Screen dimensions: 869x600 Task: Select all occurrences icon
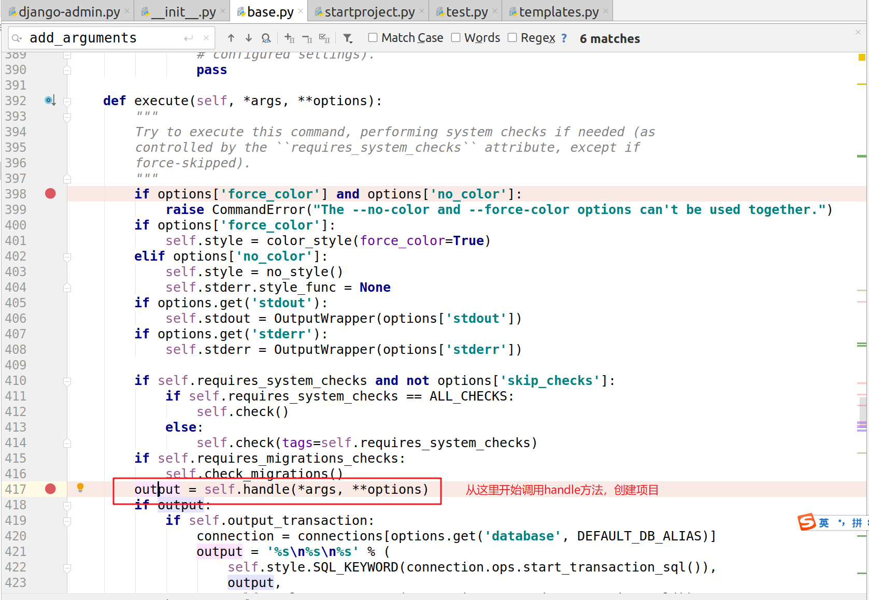324,38
